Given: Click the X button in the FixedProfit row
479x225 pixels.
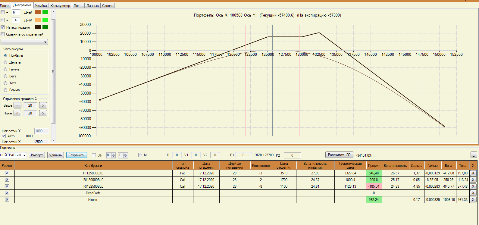Looking at the screenshot, I should [x=473, y=193].
